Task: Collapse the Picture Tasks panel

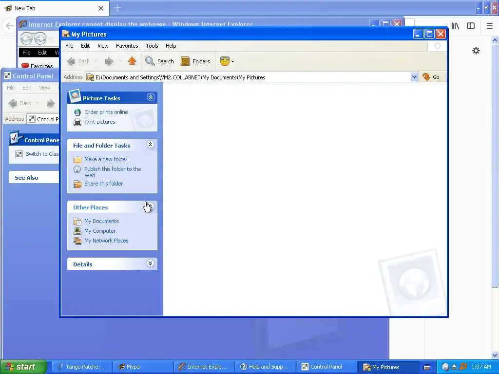Action: click(151, 97)
